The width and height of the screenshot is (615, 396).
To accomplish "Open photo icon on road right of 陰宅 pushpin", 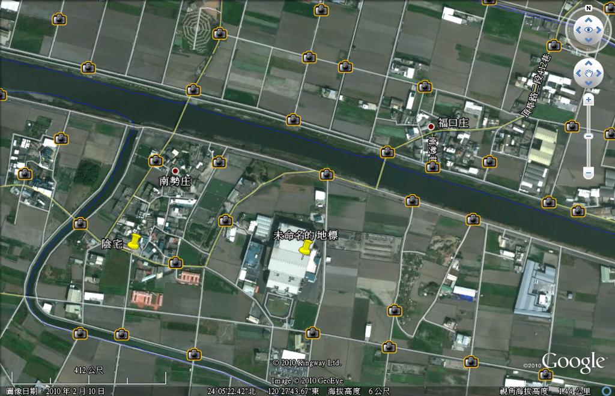I will point(175,263).
